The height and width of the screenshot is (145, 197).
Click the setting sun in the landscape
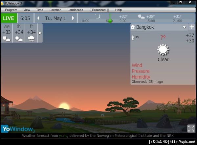click(64, 106)
